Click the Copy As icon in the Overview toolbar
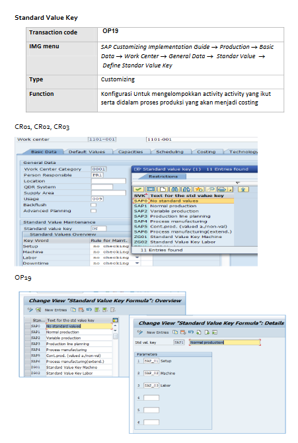The height and width of the screenshot is (443, 298). 73,309
